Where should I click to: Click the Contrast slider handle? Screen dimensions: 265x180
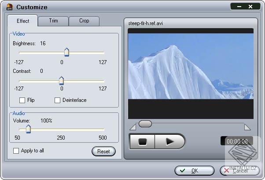pyautogui.click(x=61, y=81)
